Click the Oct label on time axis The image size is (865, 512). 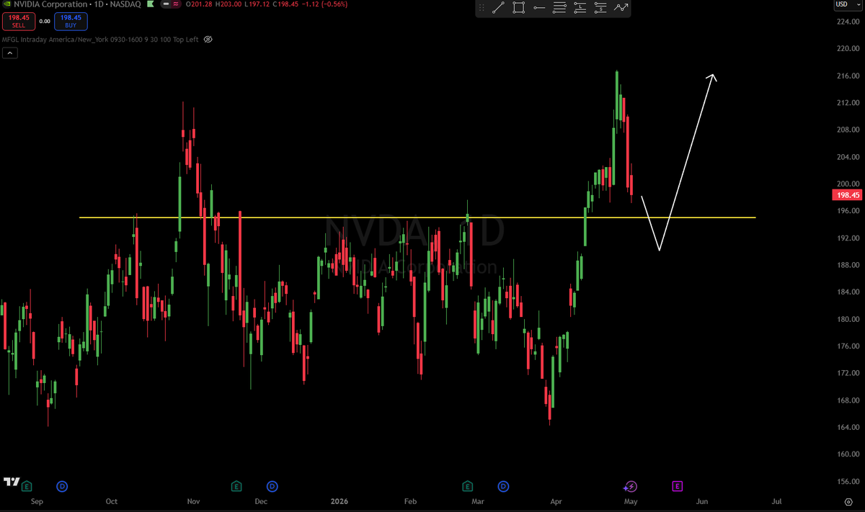click(x=112, y=500)
